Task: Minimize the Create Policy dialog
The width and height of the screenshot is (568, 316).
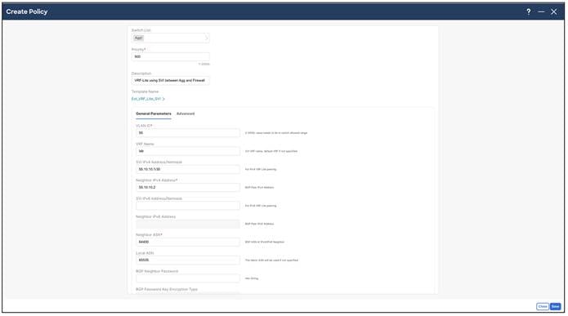Action: click(541, 11)
